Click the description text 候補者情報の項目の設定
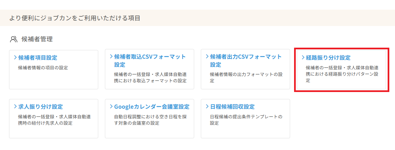This screenshot has height=150, width=395. pyautogui.click(x=43, y=68)
